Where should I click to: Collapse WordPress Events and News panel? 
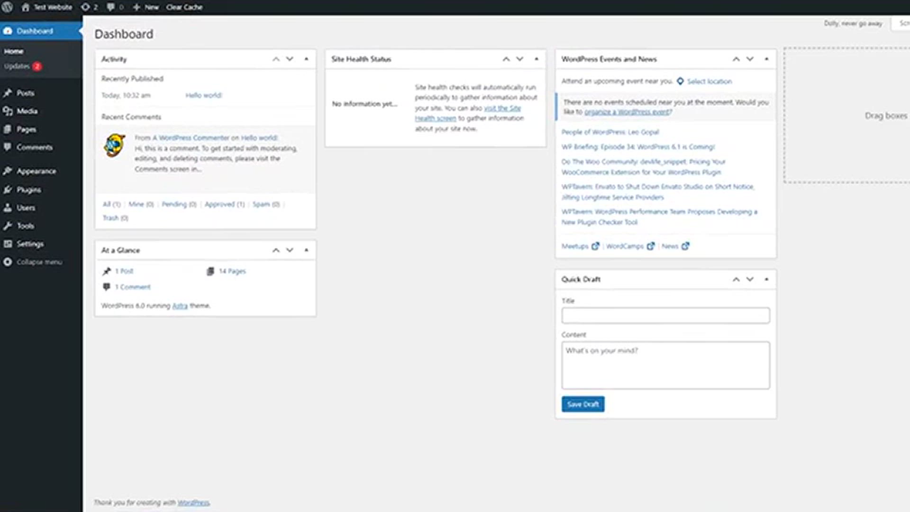[766, 59]
